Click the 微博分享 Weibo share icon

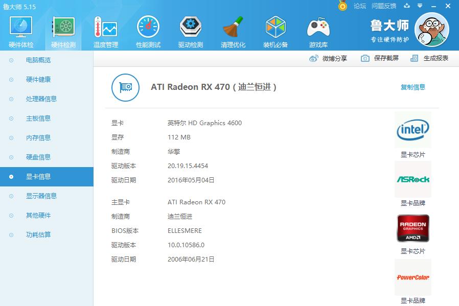(313, 59)
